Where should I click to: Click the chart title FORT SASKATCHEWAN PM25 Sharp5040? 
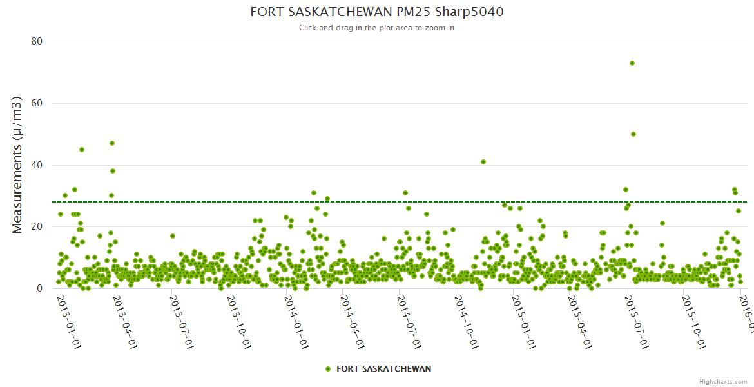tap(376, 12)
